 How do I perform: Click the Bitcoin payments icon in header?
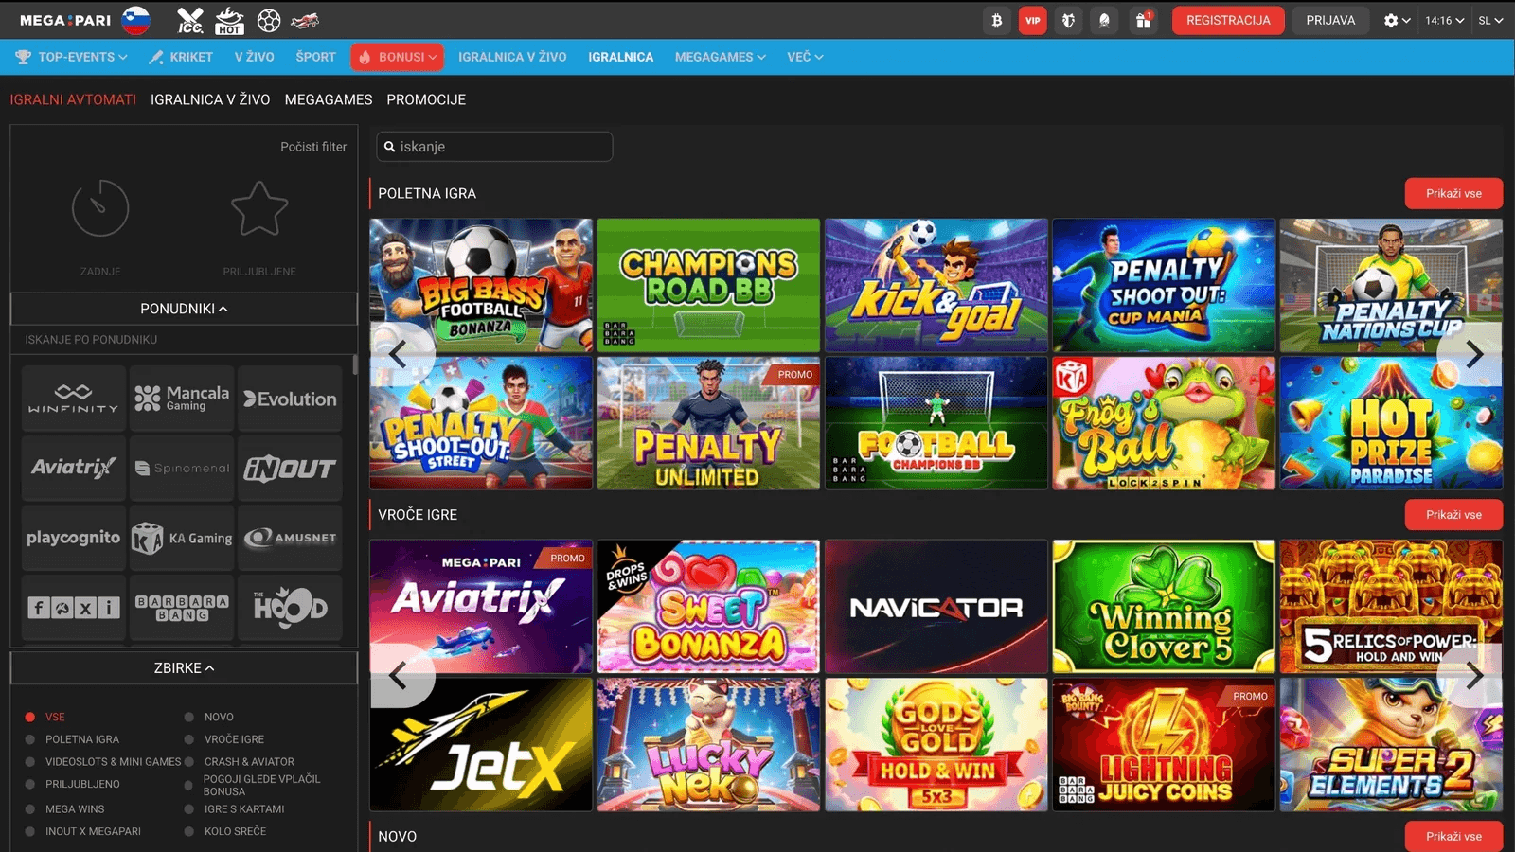point(996,20)
